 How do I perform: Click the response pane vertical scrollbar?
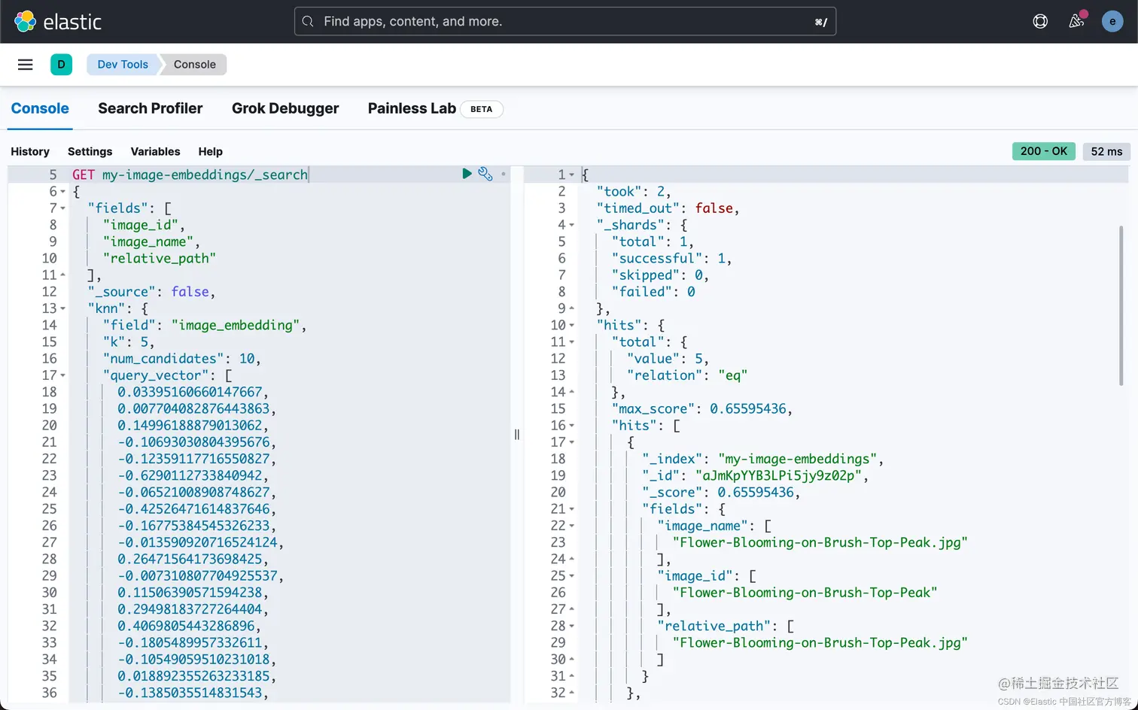pyautogui.click(x=1121, y=305)
